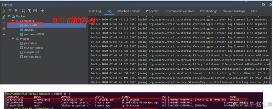Click the Expand All toolbar icon
This screenshot has height=109, width=273.
point(10,11)
